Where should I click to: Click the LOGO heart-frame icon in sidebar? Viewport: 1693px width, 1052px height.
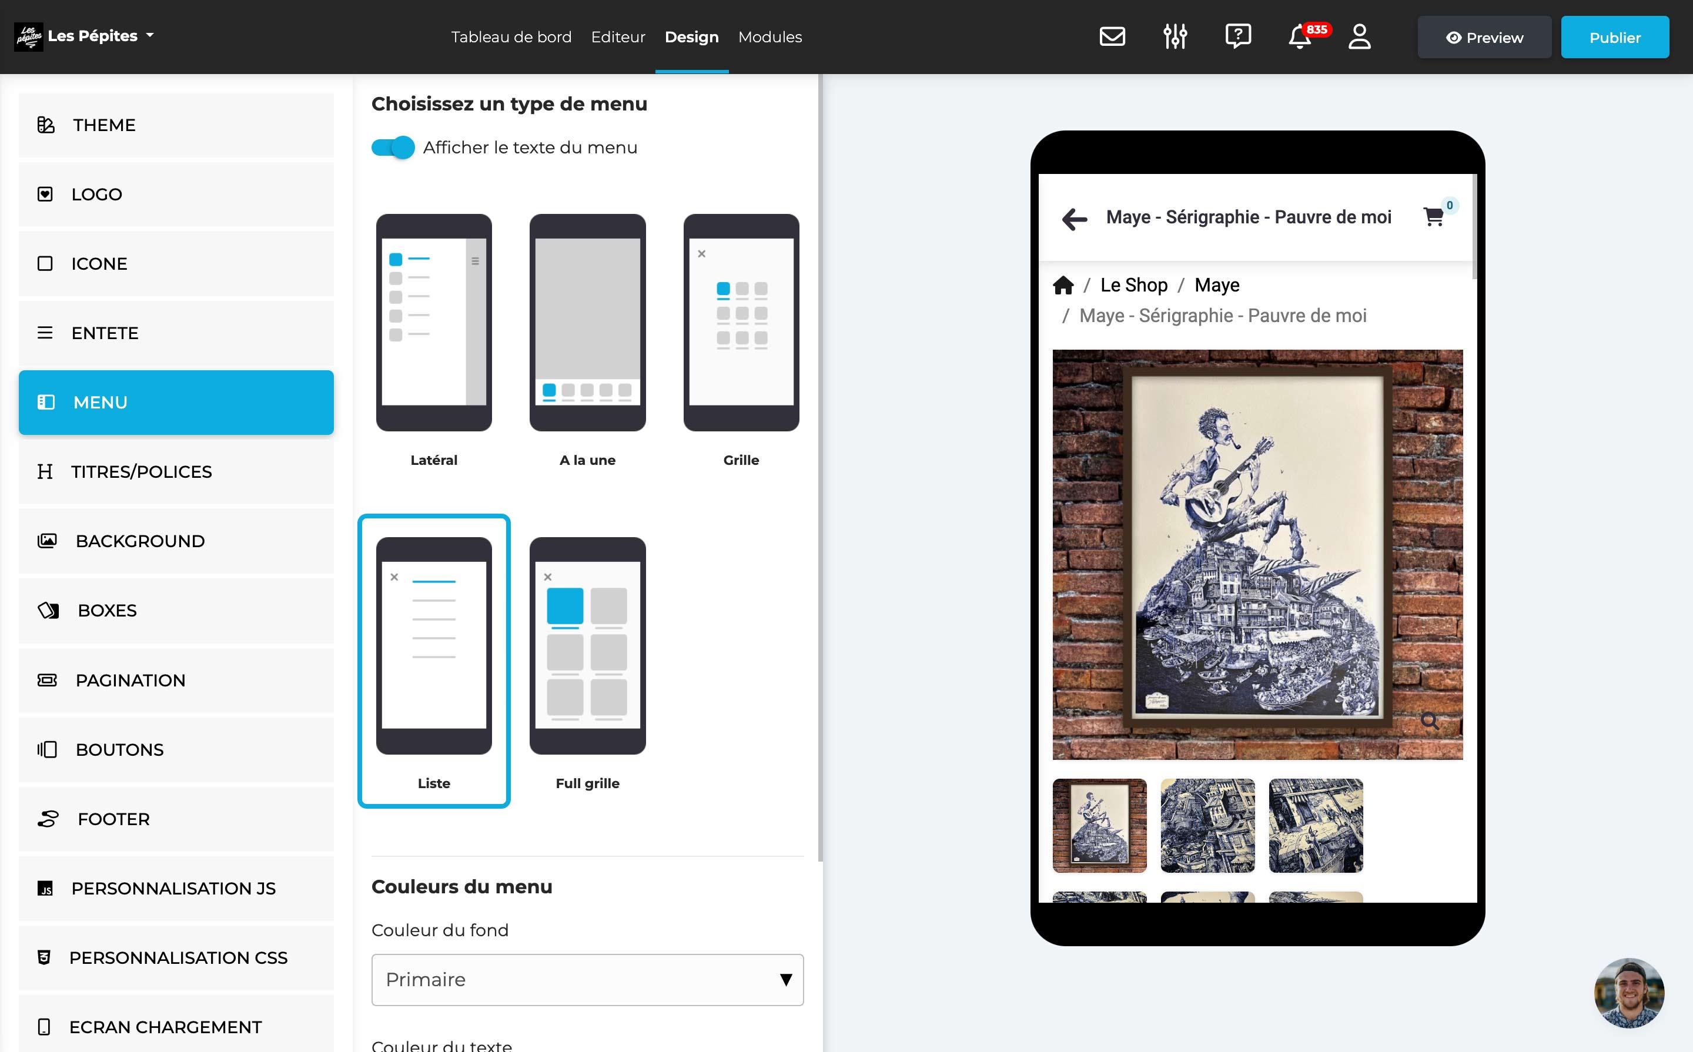pos(45,194)
